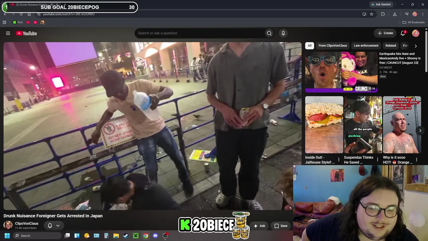This screenshot has height=241, width=428.
Task: Open the apps grid in bookmarks bar
Action: tap(4, 22)
